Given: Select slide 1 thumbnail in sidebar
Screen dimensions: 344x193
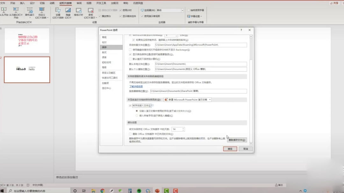Looking at the screenshot, I should click(x=27, y=41).
